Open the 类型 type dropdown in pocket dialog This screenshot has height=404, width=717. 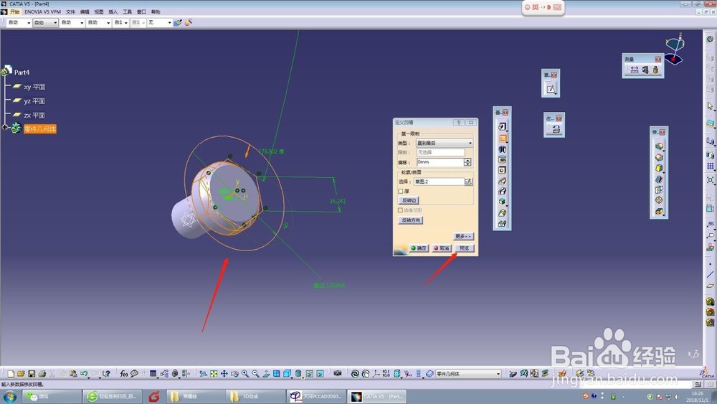click(445, 144)
